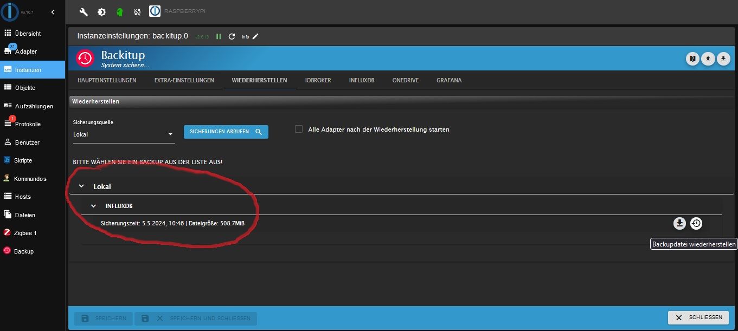Select the Wiederherstellen tab
This screenshot has height=331, width=738.
tap(259, 80)
